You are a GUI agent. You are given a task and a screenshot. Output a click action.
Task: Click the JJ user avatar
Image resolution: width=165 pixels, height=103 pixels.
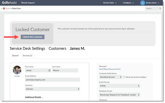(142, 3)
